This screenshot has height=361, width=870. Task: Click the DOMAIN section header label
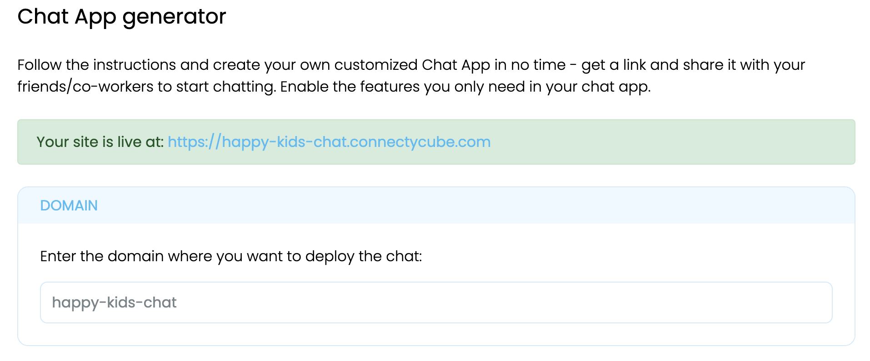69,205
